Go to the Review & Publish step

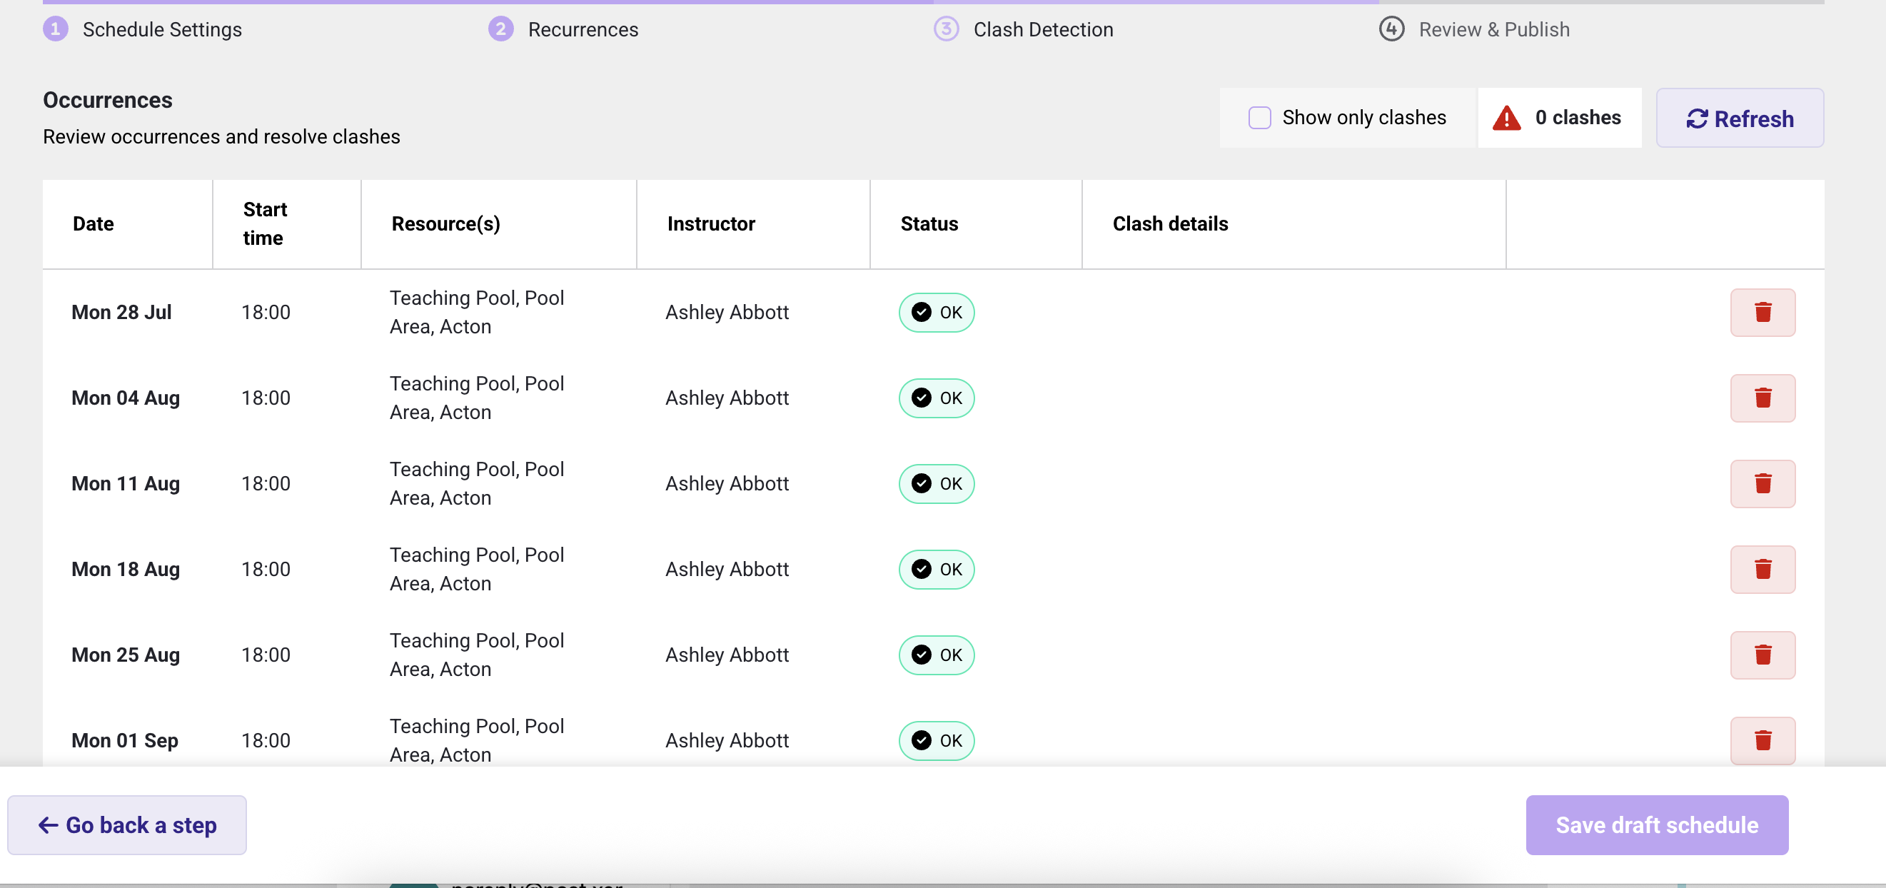click(1494, 29)
